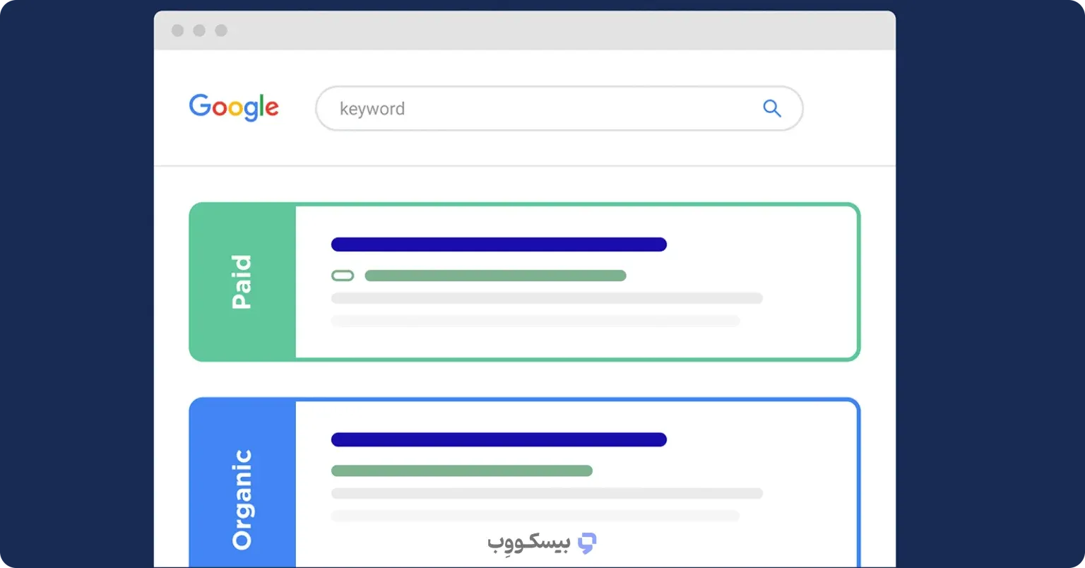Viewport: 1085px width, 568px height.
Task: Select the green Paid label
Action: pyautogui.click(x=242, y=282)
